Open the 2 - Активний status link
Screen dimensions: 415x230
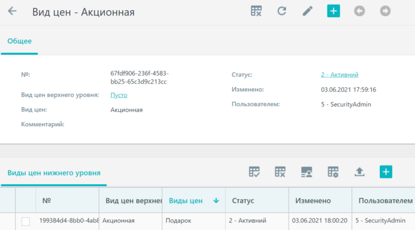click(340, 75)
